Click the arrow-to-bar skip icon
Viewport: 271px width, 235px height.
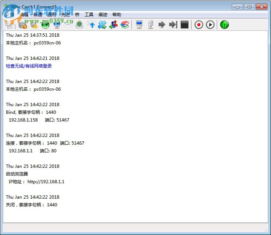pyautogui.click(x=173, y=25)
